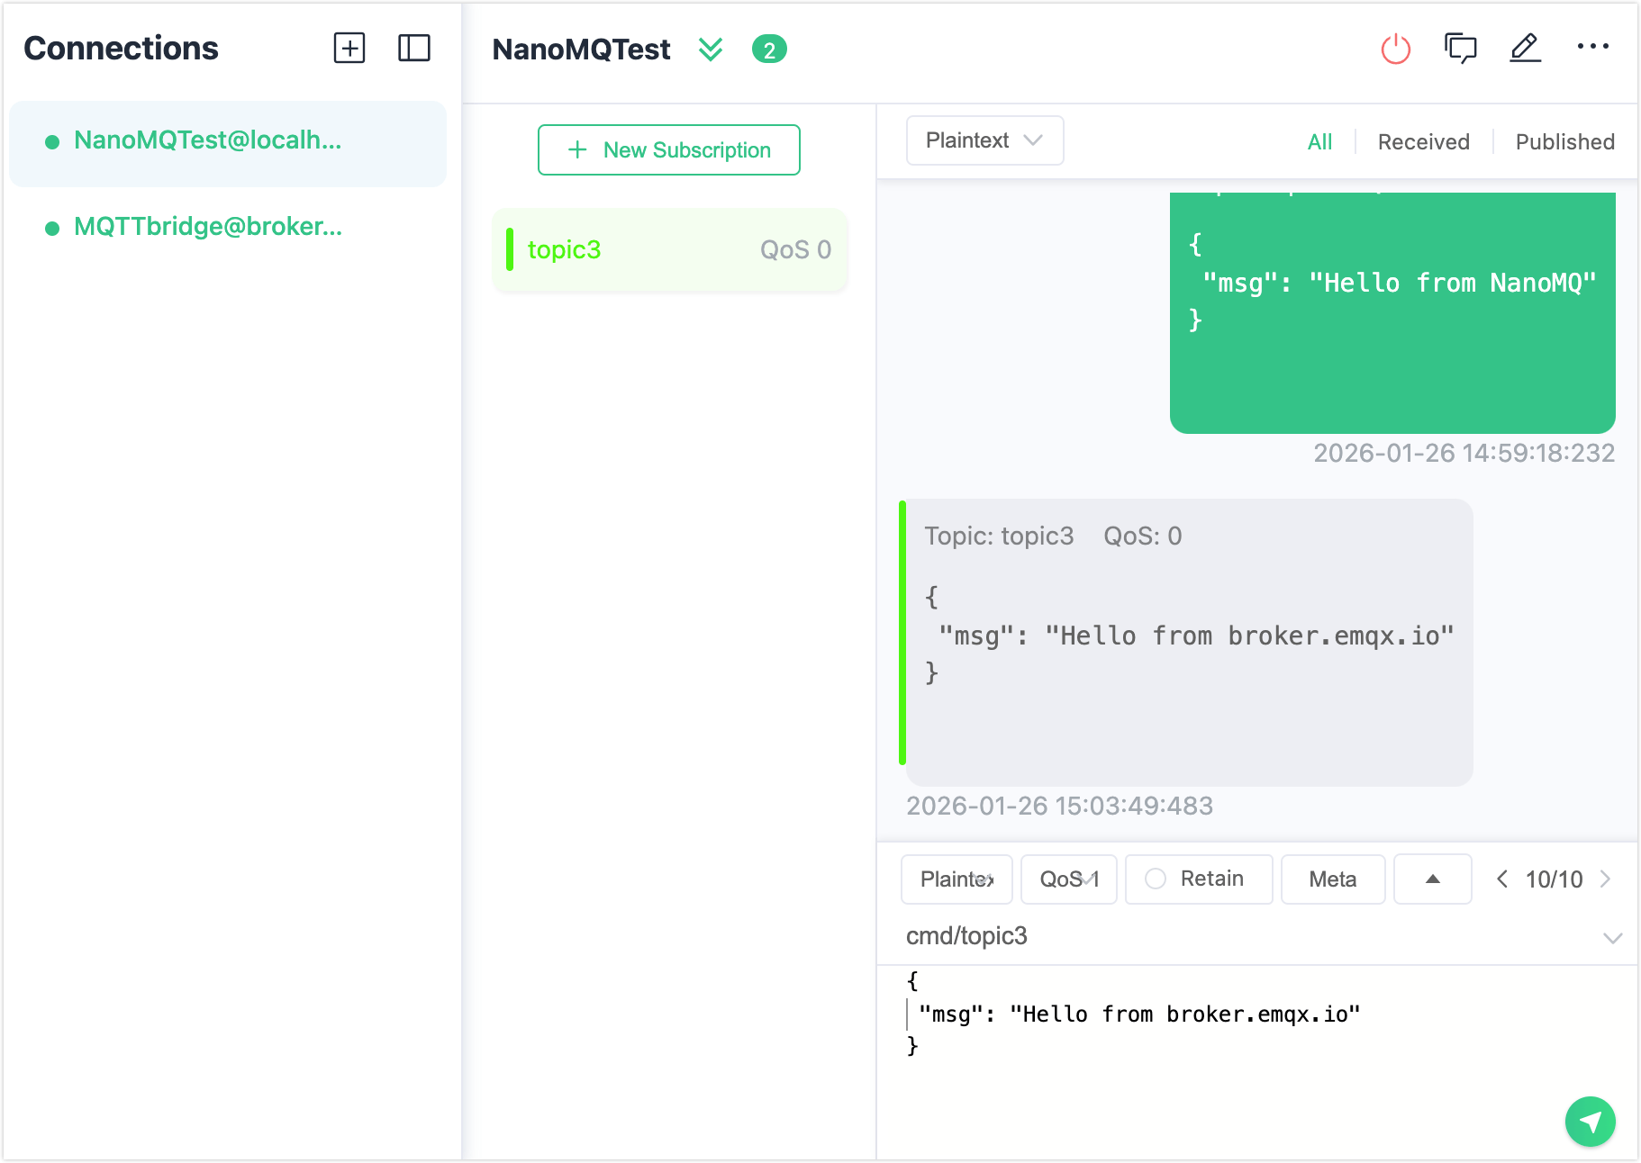Go to the next published message
Screen dimensions: 1641x1163
click(1608, 879)
